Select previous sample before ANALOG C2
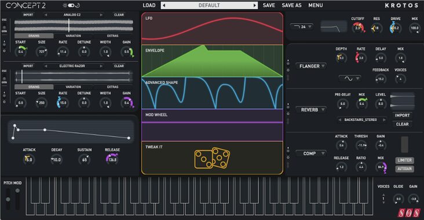 46,15
